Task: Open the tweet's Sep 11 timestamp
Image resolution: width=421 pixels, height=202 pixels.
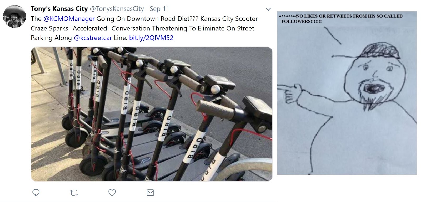Action: point(159,9)
